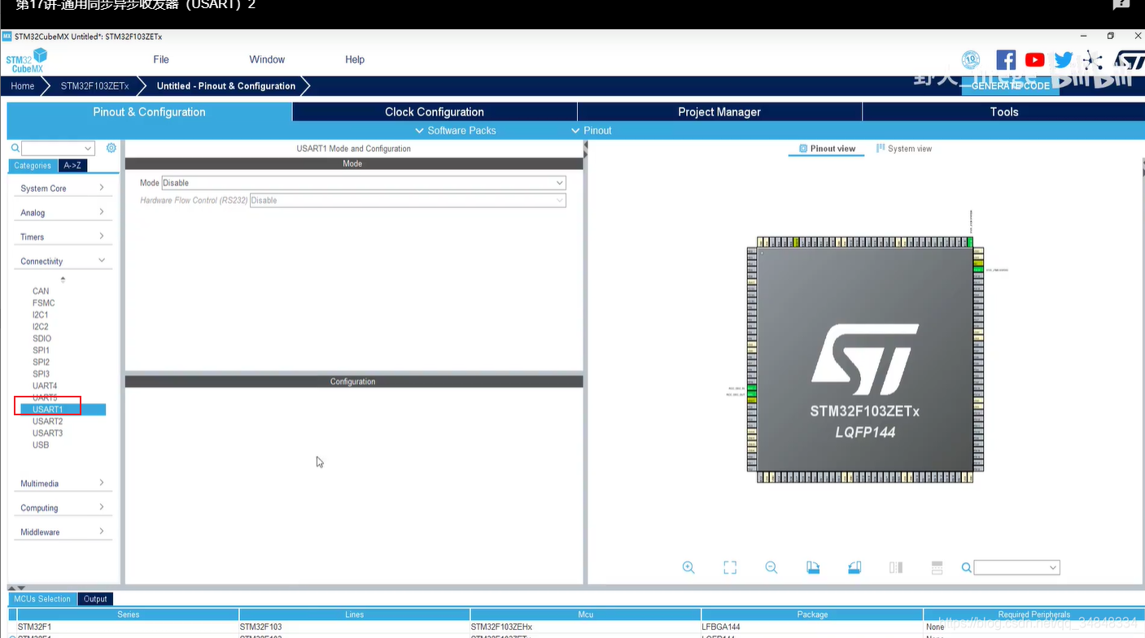Open the Pinout dropdown menu
The height and width of the screenshot is (638, 1145).
[x=592, y=130]
